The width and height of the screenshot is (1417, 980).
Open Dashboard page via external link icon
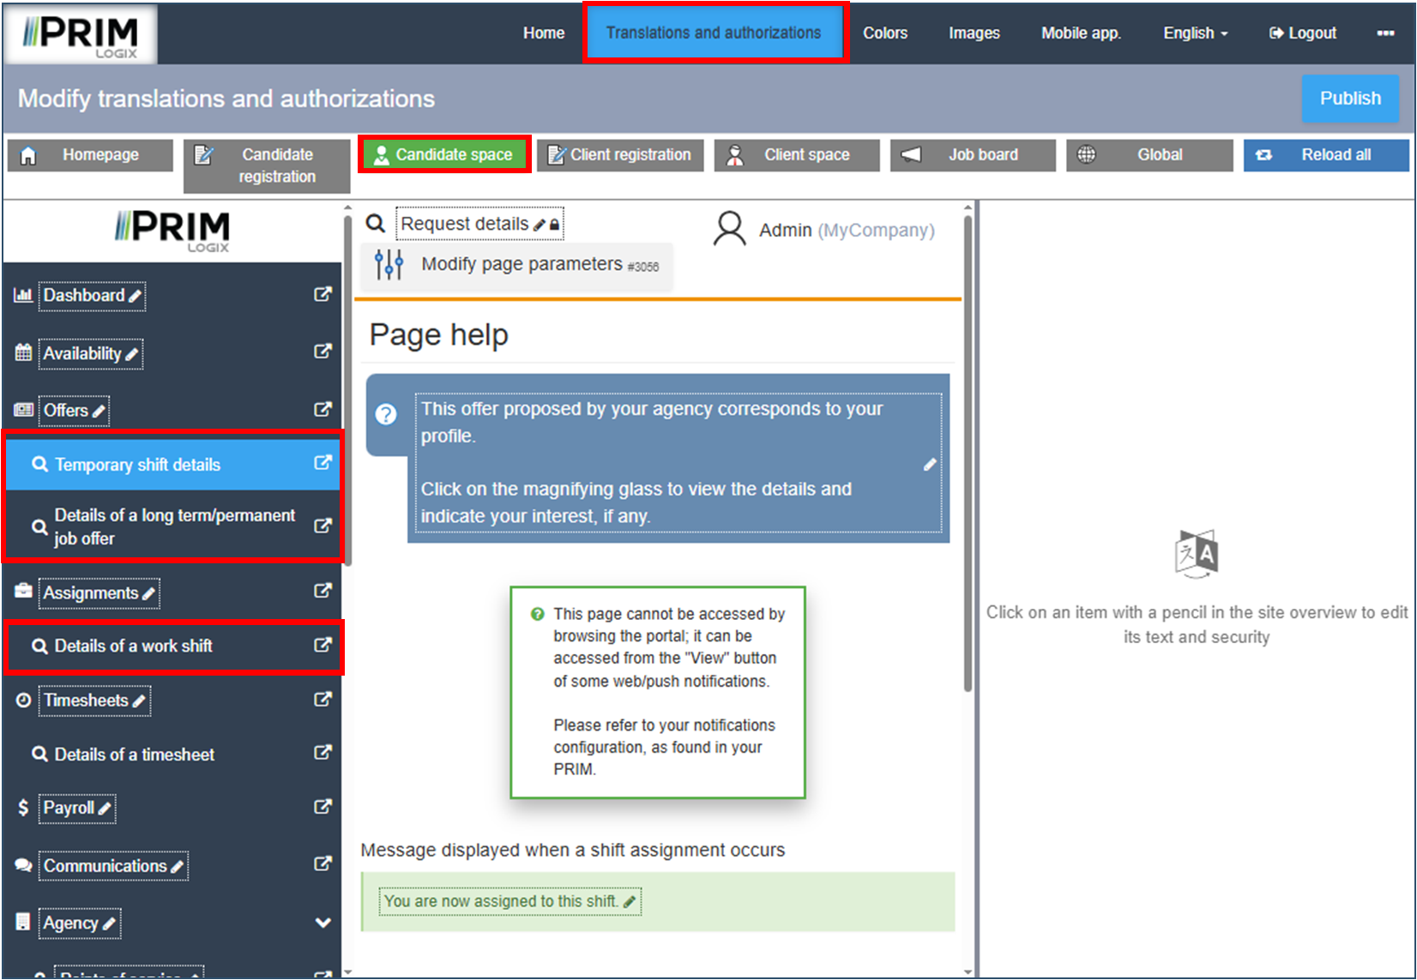(x=323, y=294)
